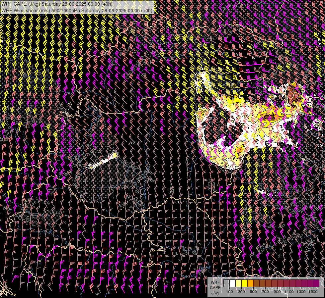This screenshot has width=325, height=298.
Task: Select the gray below-100 legend swatch
Action: [x=226, y=283]
